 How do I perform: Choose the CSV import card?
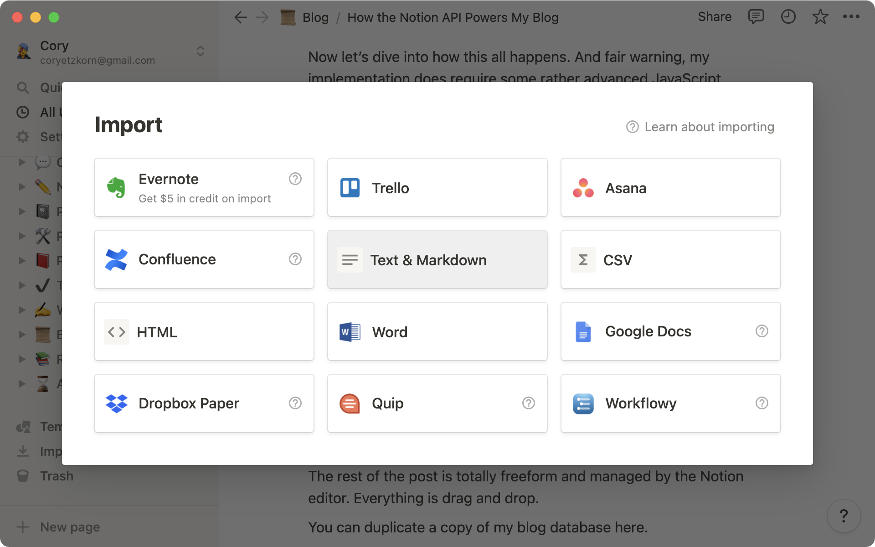pos(670,259)
